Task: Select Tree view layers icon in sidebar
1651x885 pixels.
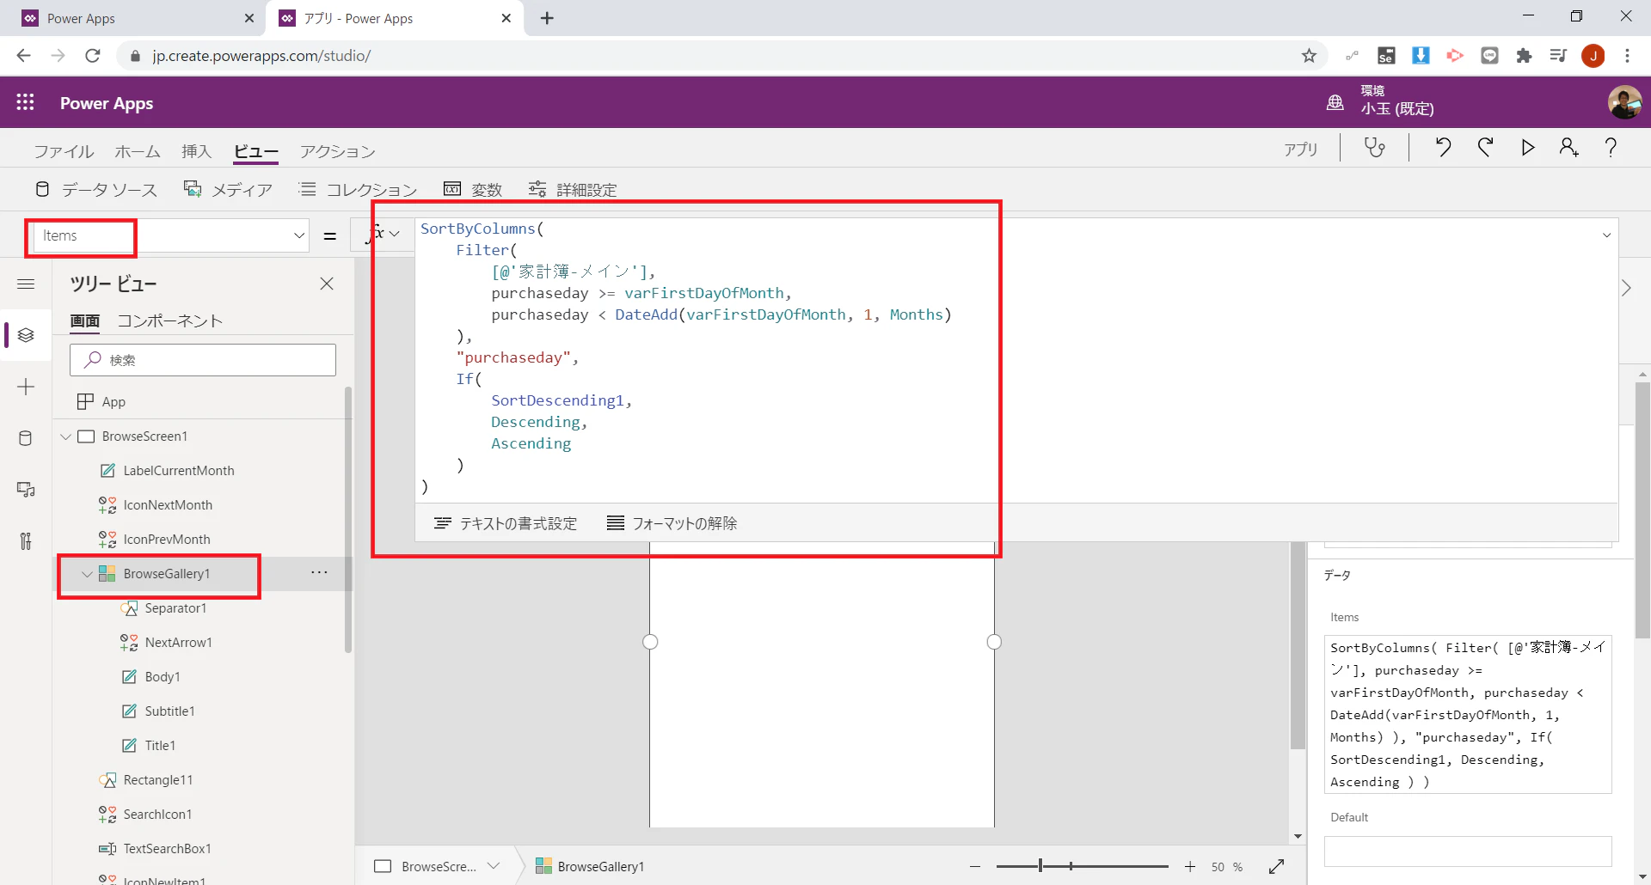Action: [26, 335]
